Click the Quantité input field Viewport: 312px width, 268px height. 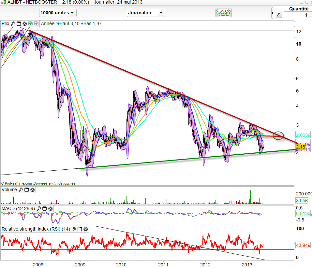click(297, 15)
